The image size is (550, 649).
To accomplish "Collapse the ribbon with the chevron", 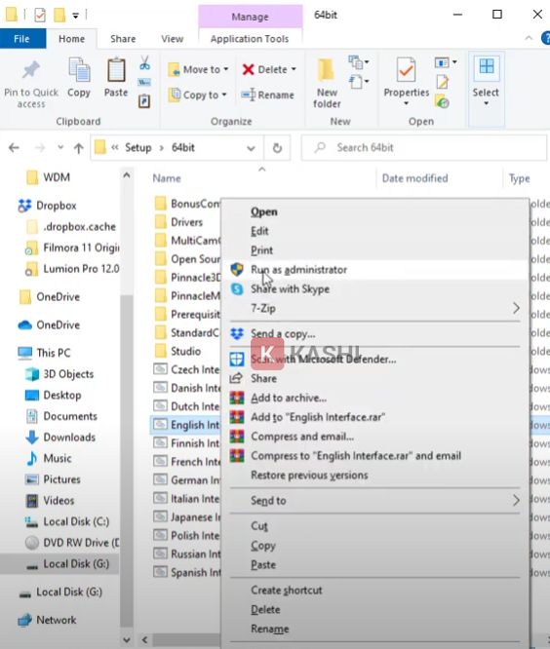I will 529,38.
